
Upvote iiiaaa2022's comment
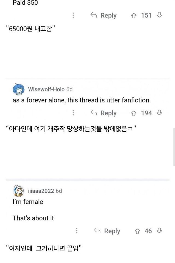(x=138, y=231)
